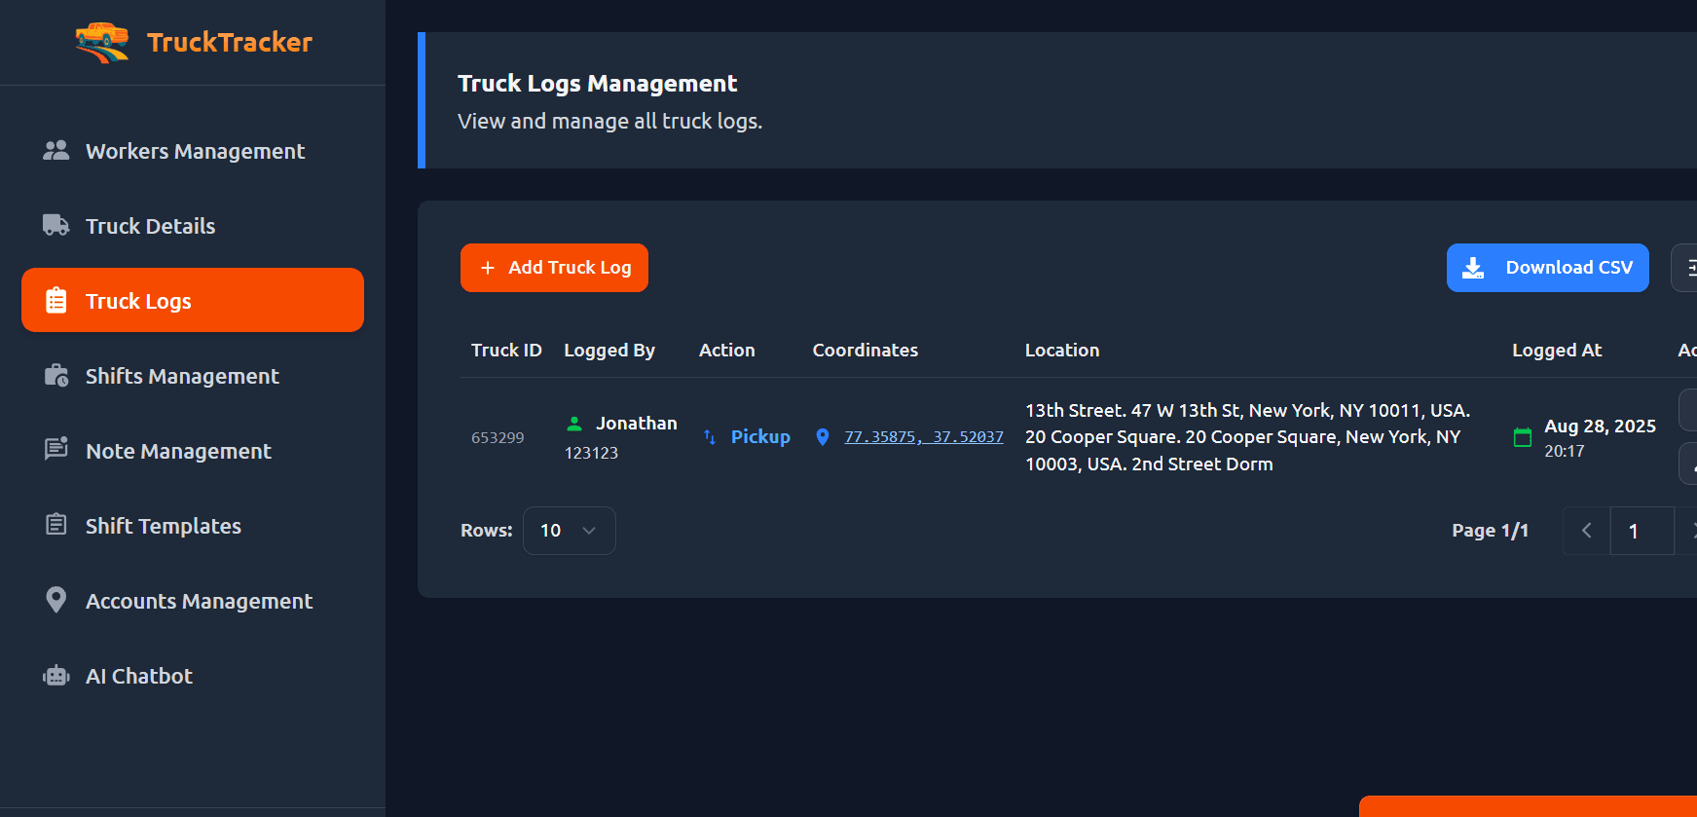This screenshot has width=1697, height=817.
Task: Click the AI Chatbot robot icon
Action: 56,676
